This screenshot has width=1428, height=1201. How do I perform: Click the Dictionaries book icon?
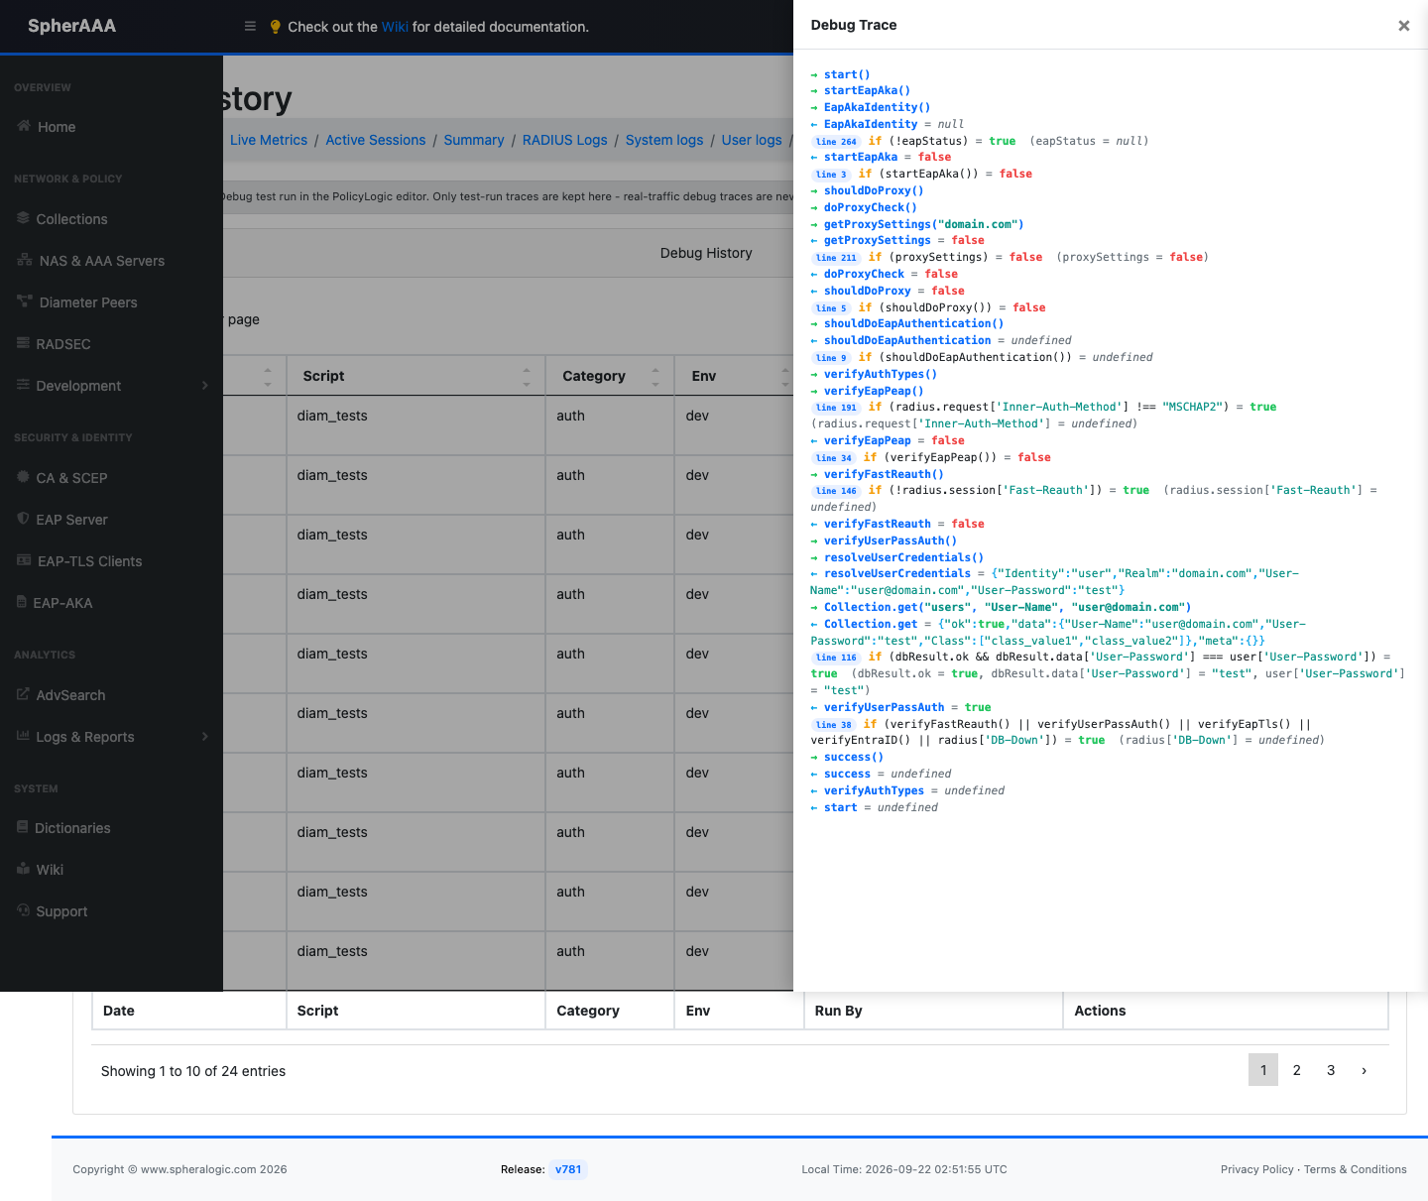(x=22, y=827)
